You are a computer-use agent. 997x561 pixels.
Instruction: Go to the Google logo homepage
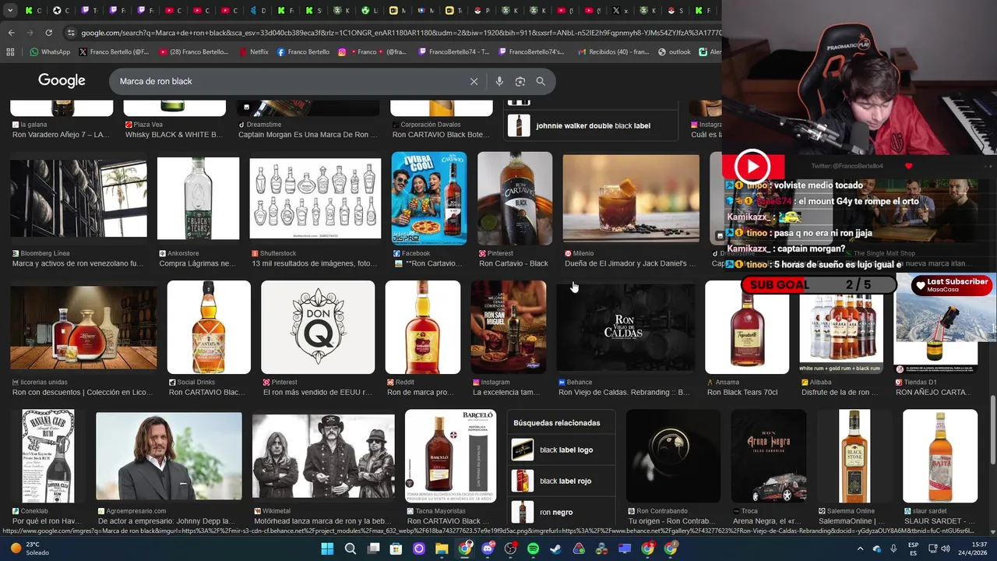click(x=62, y=81)
